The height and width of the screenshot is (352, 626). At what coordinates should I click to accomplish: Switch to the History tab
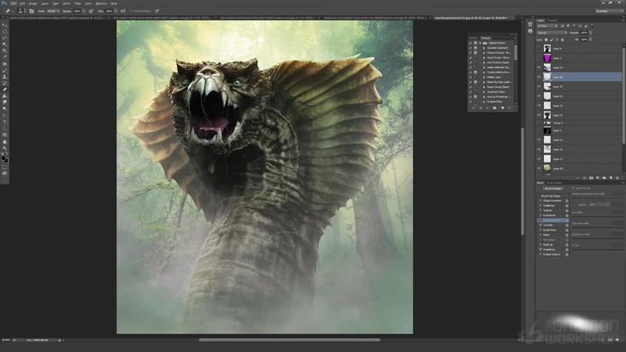[474, 38]
